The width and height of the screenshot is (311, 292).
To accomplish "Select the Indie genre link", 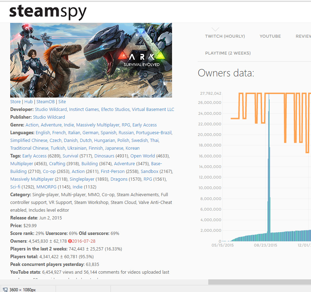I will tap(69, 125).
